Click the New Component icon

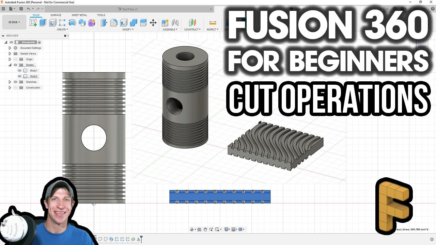tap(165, 23)
